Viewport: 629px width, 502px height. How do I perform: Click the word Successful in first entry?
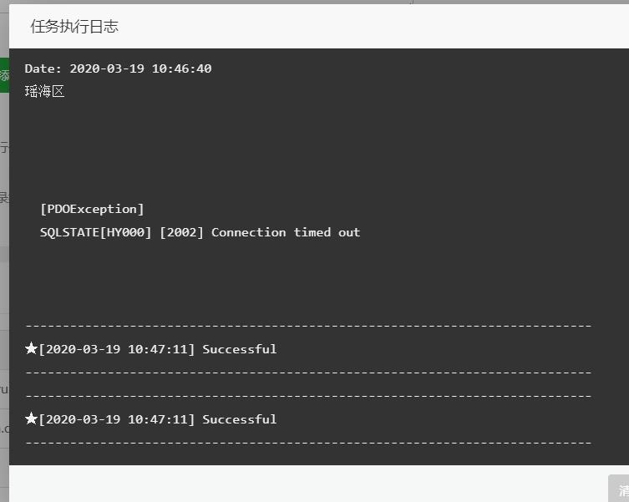tap(239, 349)
